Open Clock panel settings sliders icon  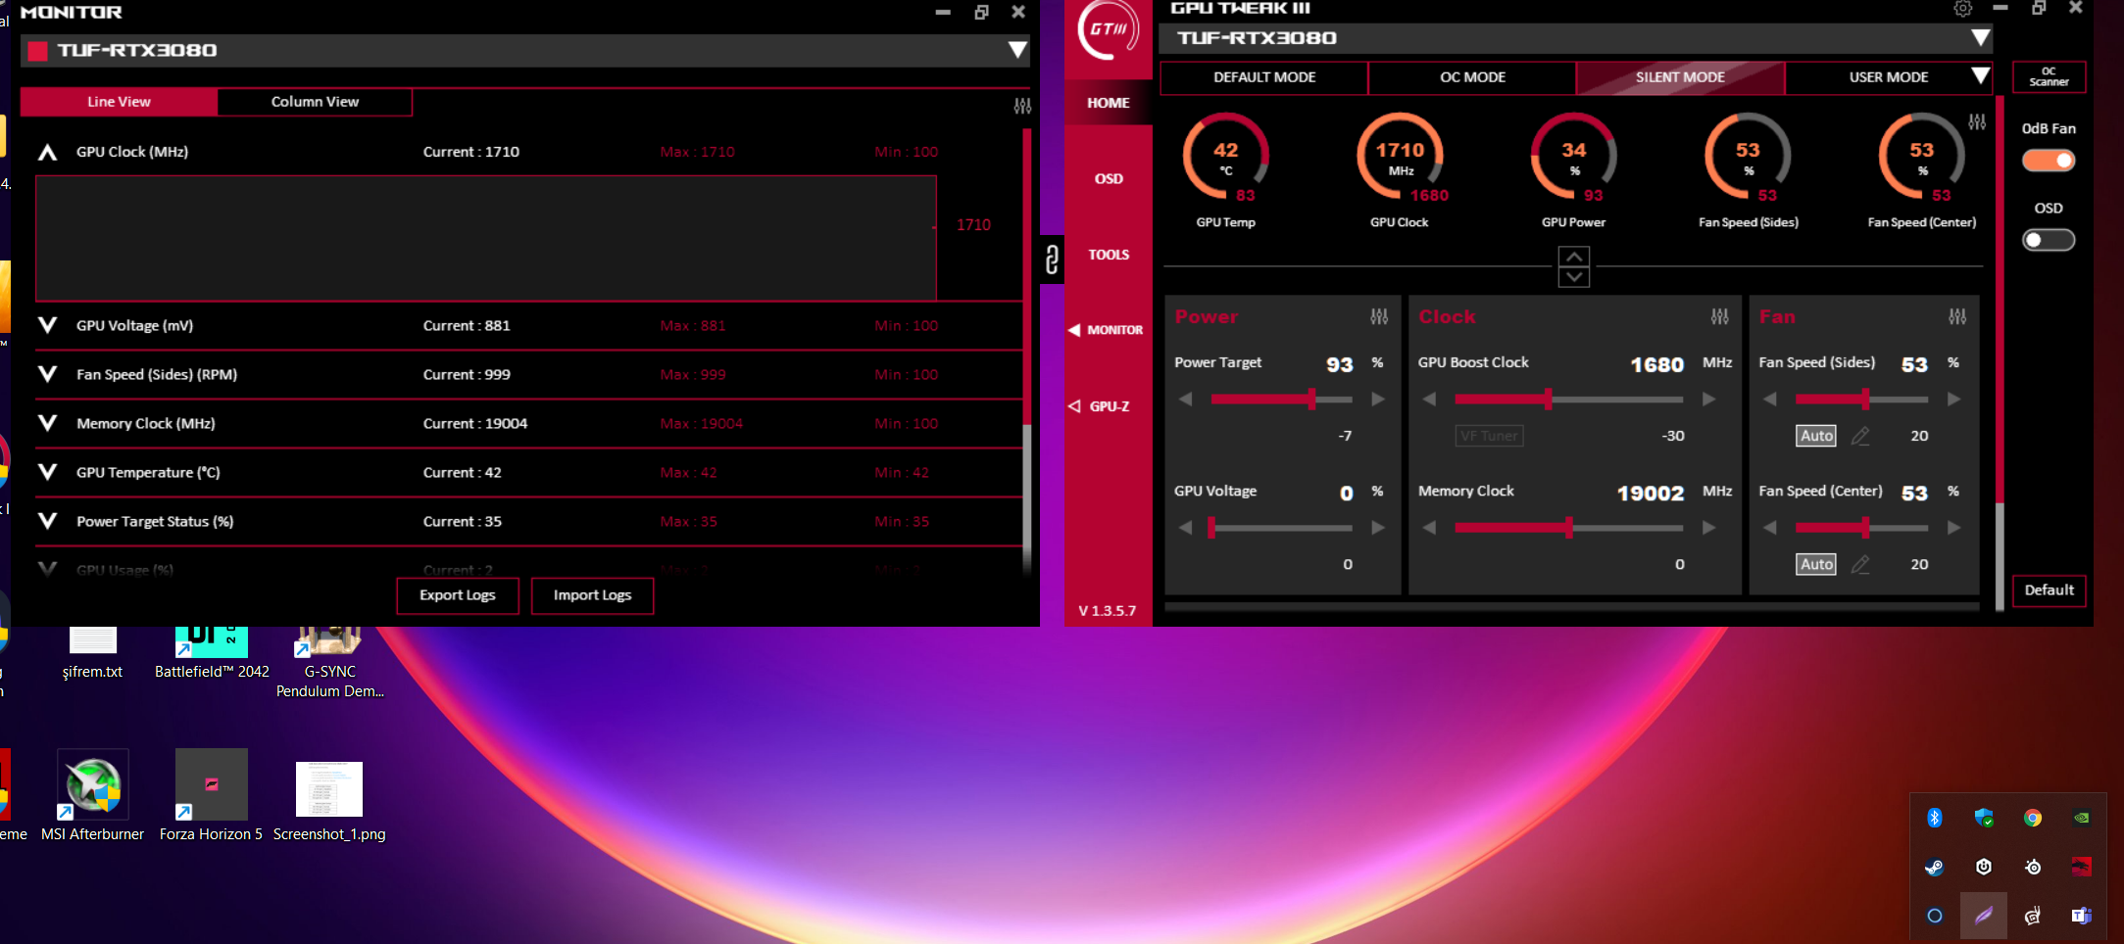coord(1720,316)
